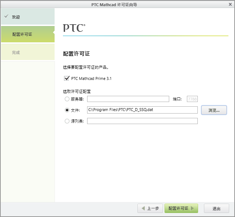Click the license file path input field
Image resolution: width=235 pixels, height=217 pixels.
pyautogui.click(x=142, y=110)
